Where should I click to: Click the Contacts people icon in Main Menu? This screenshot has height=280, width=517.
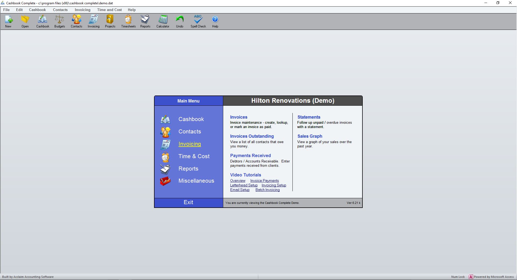click(x=165, y=132)
